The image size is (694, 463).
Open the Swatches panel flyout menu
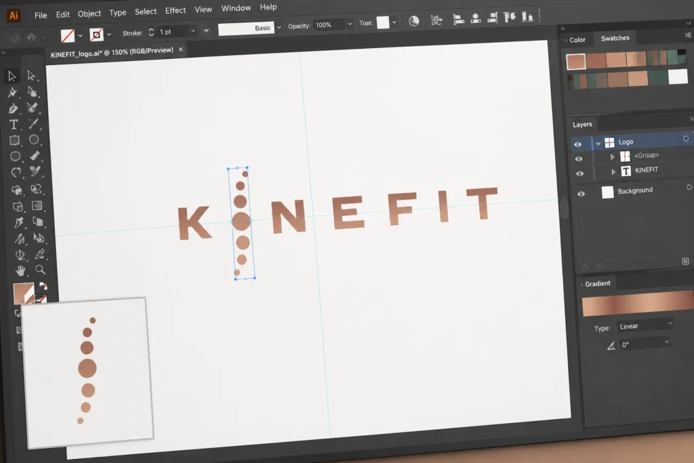click(x=688, y=35)
